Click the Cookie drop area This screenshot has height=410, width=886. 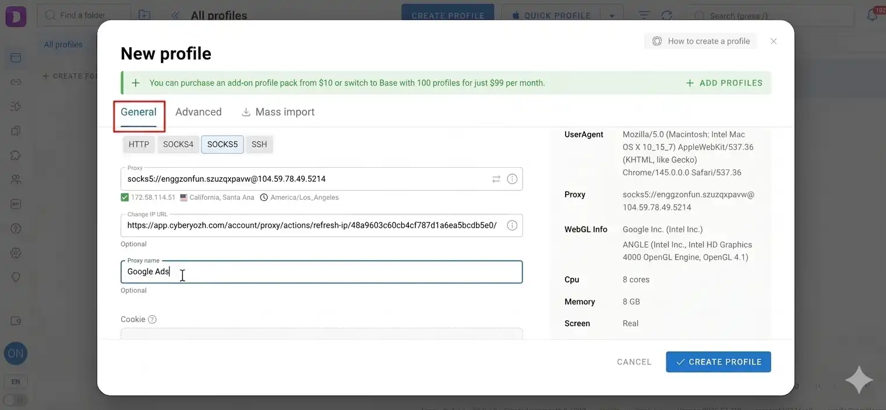point(322,334)
